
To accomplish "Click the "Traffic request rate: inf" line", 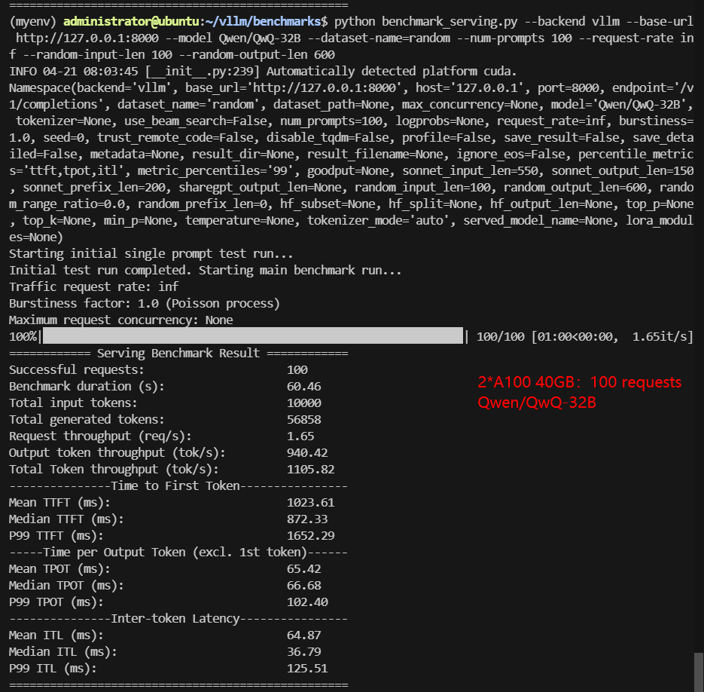I will [x=94, y=287].
